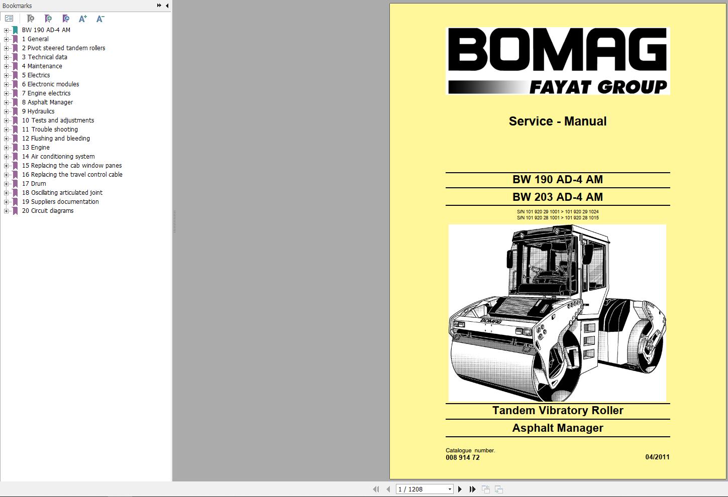Open 14 Air conditioning system bookmark

click(x=58, y=157)
